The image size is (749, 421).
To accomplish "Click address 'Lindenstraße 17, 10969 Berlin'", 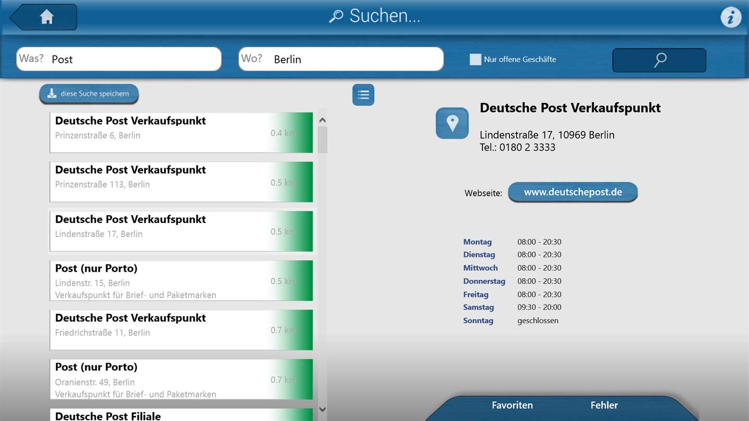I will (547, 135).
